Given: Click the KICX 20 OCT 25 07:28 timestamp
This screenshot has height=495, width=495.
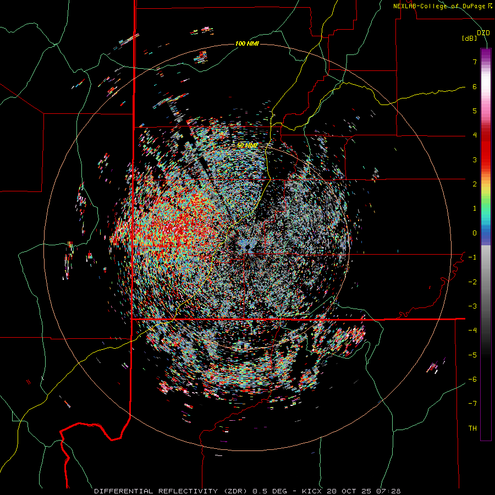Looking at the screenshot, I should 351,491.
